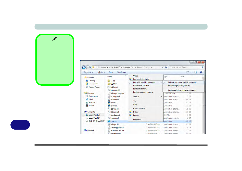Image resolution: width=242 pixels, height=171 pixels.
Task: Select the jsdbgui.dll file
Action: [x=113, y=124]
